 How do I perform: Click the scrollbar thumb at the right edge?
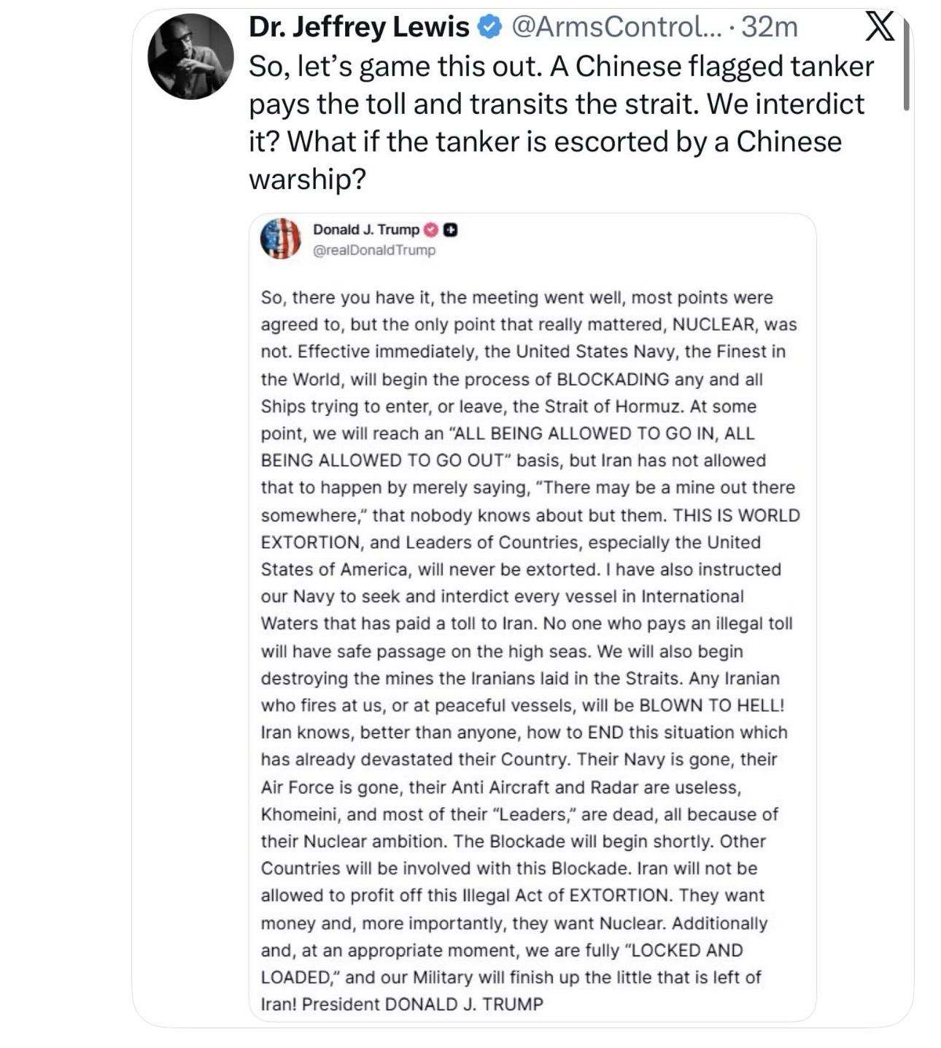pyautogui.click(x=906, y=66)
